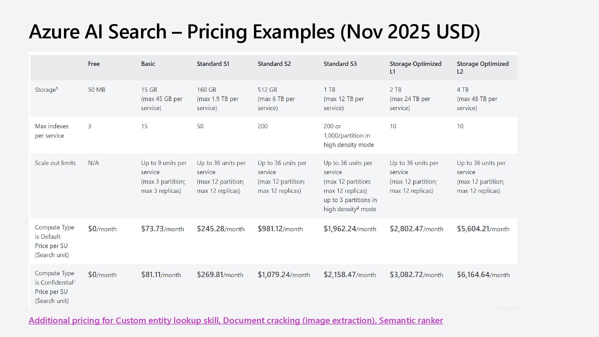Click the Storage Optimized L2 header
This screenshot has width=599, height=337.
click(x=482, y=67)
